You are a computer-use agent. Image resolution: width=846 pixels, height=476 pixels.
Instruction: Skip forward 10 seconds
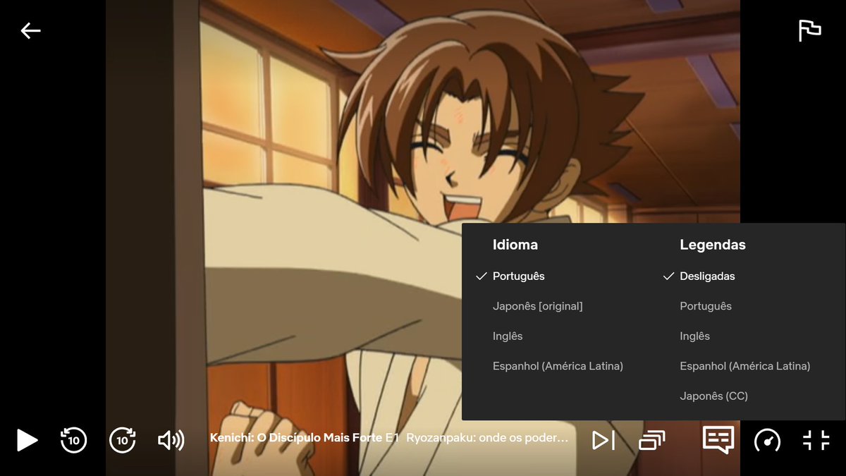pyautogui.click(x=123, y=440)
